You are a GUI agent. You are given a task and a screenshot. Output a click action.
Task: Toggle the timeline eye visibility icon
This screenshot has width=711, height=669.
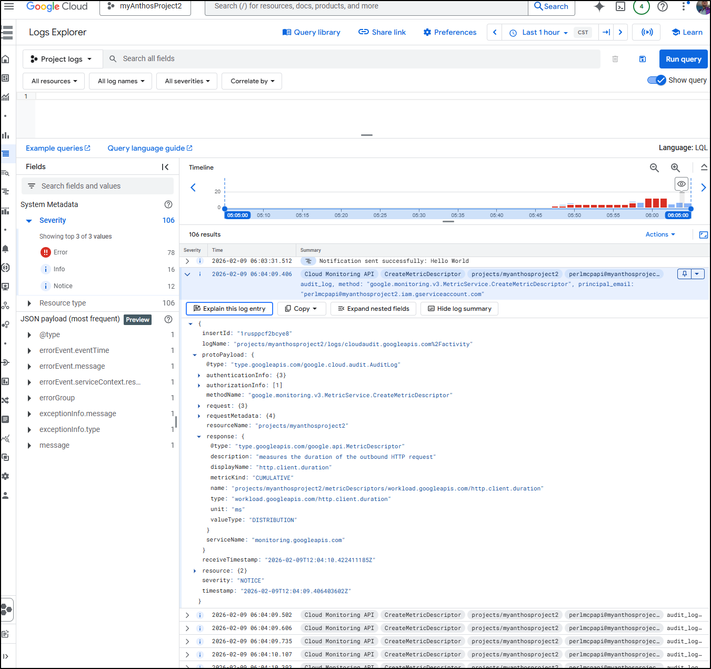(682, 184)
